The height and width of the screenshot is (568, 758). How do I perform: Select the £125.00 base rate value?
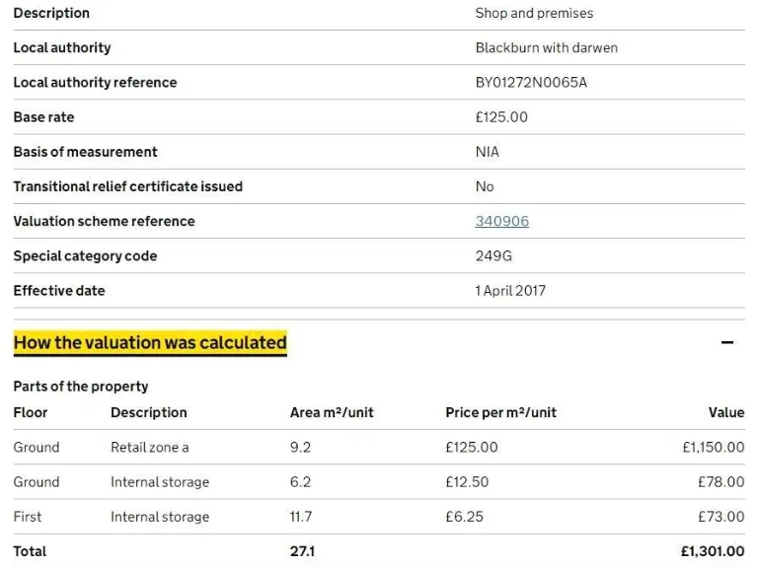tap(501, 117)
